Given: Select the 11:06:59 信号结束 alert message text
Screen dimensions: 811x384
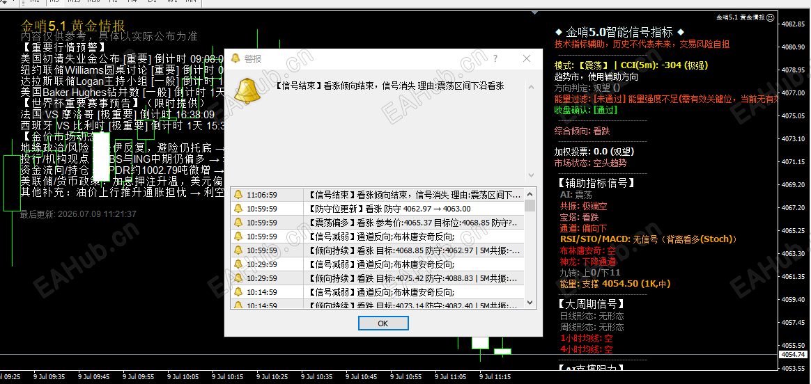Looking at the screenshot, I should pos(415,195).
